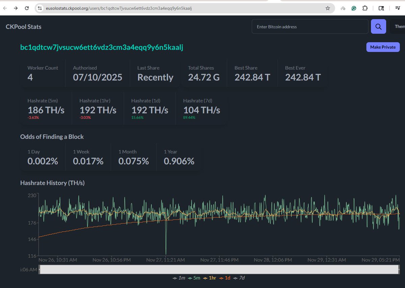Open the tab search icon
Viewport: 405px width, 288px height.
(x=381, y=8)
